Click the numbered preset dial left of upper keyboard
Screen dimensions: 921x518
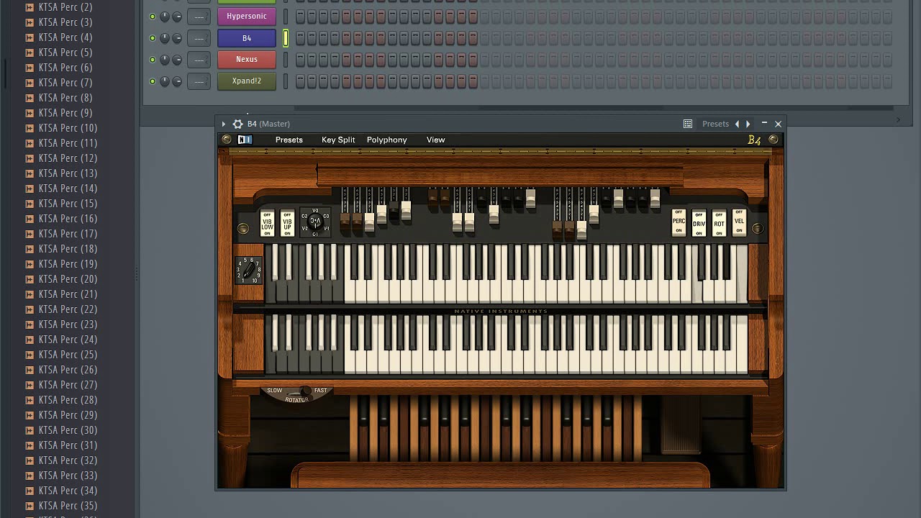(248, 271)
